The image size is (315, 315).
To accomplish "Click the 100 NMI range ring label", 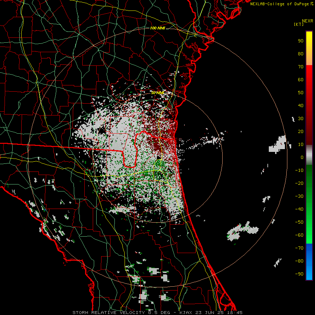I will (157, 28).
